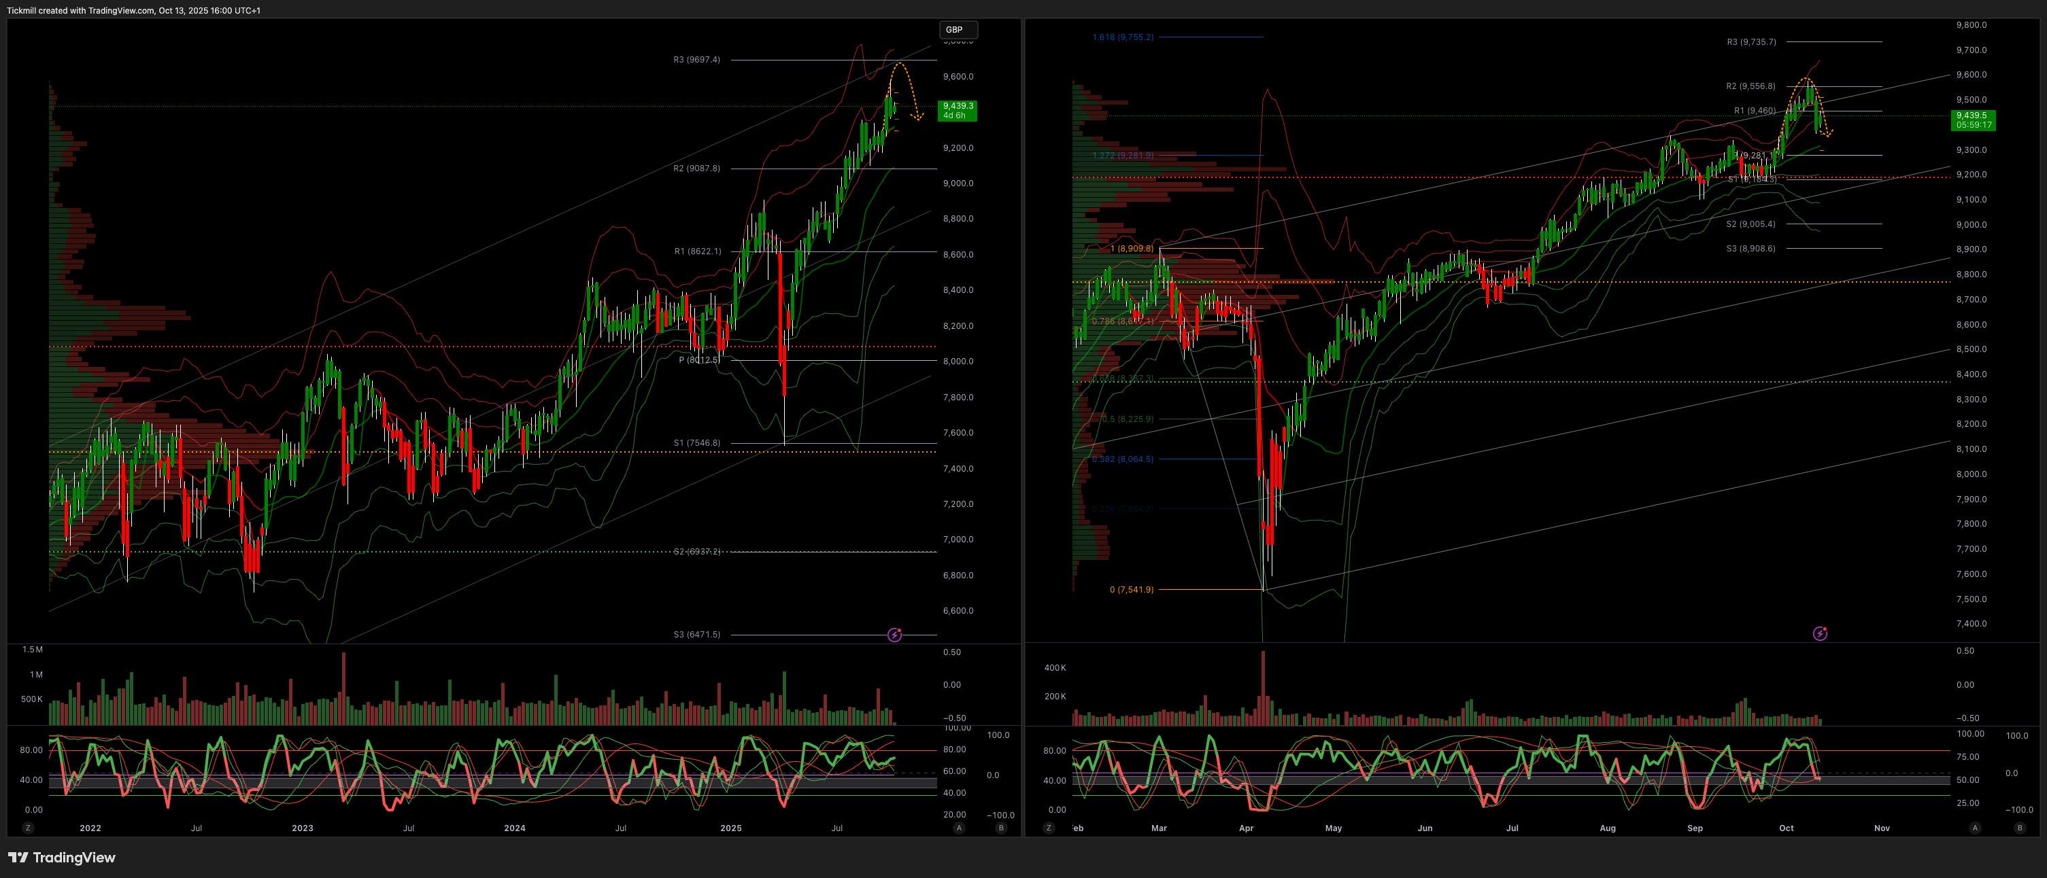Image resolution: width=2047 pixels, height=878 pixels.
Task: Select the R3 (9697.4) pivot label
Action: (x=696, y=60)
